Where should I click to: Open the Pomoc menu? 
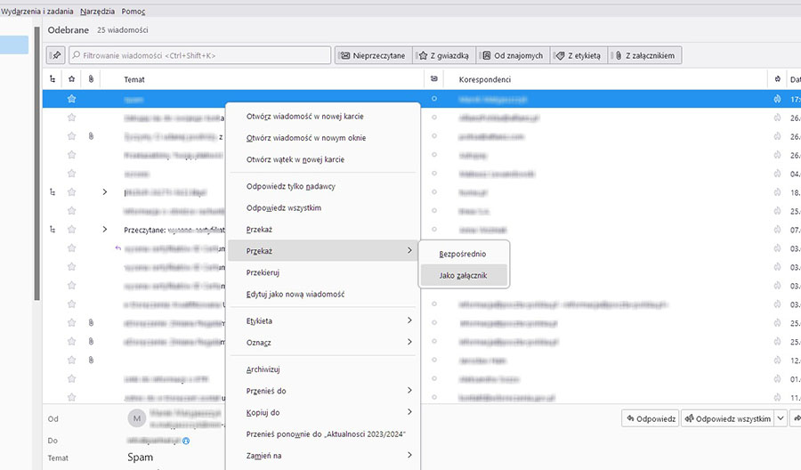pos(133,12)
